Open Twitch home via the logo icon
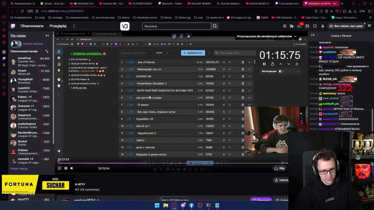 (13, 26)
